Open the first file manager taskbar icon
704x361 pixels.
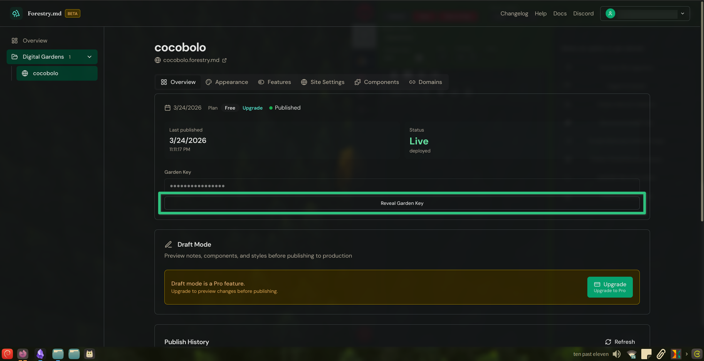[x=58, y=354]
